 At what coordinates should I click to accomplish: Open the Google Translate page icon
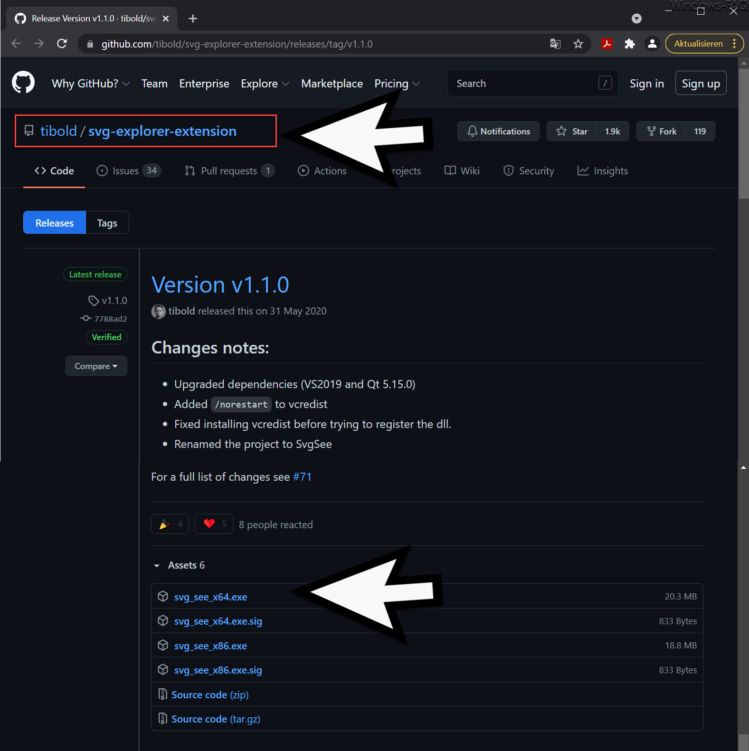[x=555, y=44]
